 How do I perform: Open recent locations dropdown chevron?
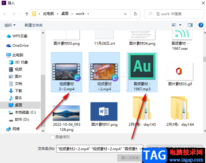point(21,14)
